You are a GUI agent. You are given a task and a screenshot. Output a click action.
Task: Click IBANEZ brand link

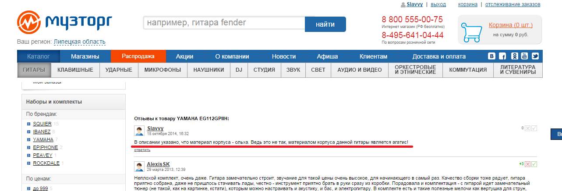42,132
